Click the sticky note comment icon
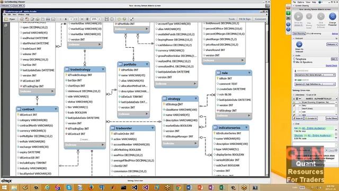The image size is (339, 191). (119, 19)
